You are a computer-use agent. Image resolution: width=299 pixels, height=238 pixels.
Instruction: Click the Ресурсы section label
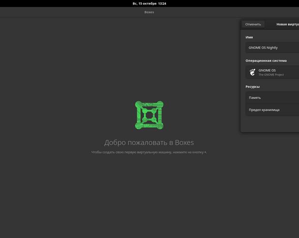coord(253,87)
